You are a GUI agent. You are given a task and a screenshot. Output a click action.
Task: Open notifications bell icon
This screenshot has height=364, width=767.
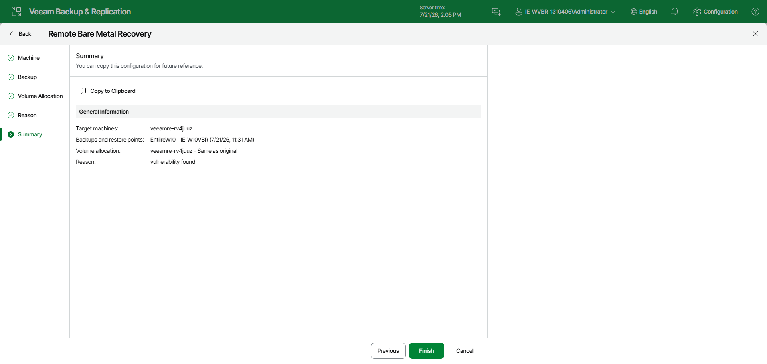675,12
